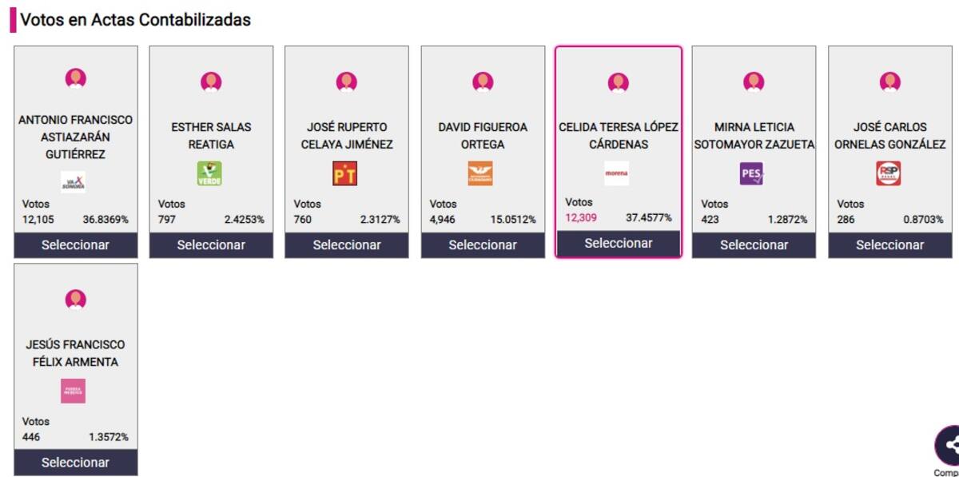Click the purple PES party logo

click(x=752, y=173)
